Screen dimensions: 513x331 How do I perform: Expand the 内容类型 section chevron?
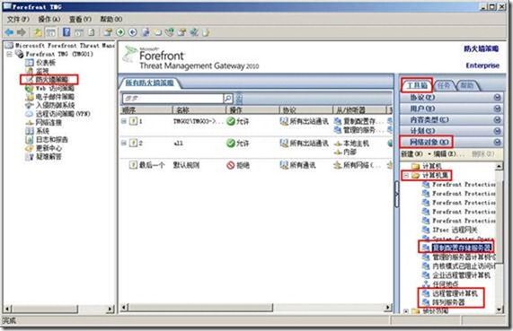point(497,119)
